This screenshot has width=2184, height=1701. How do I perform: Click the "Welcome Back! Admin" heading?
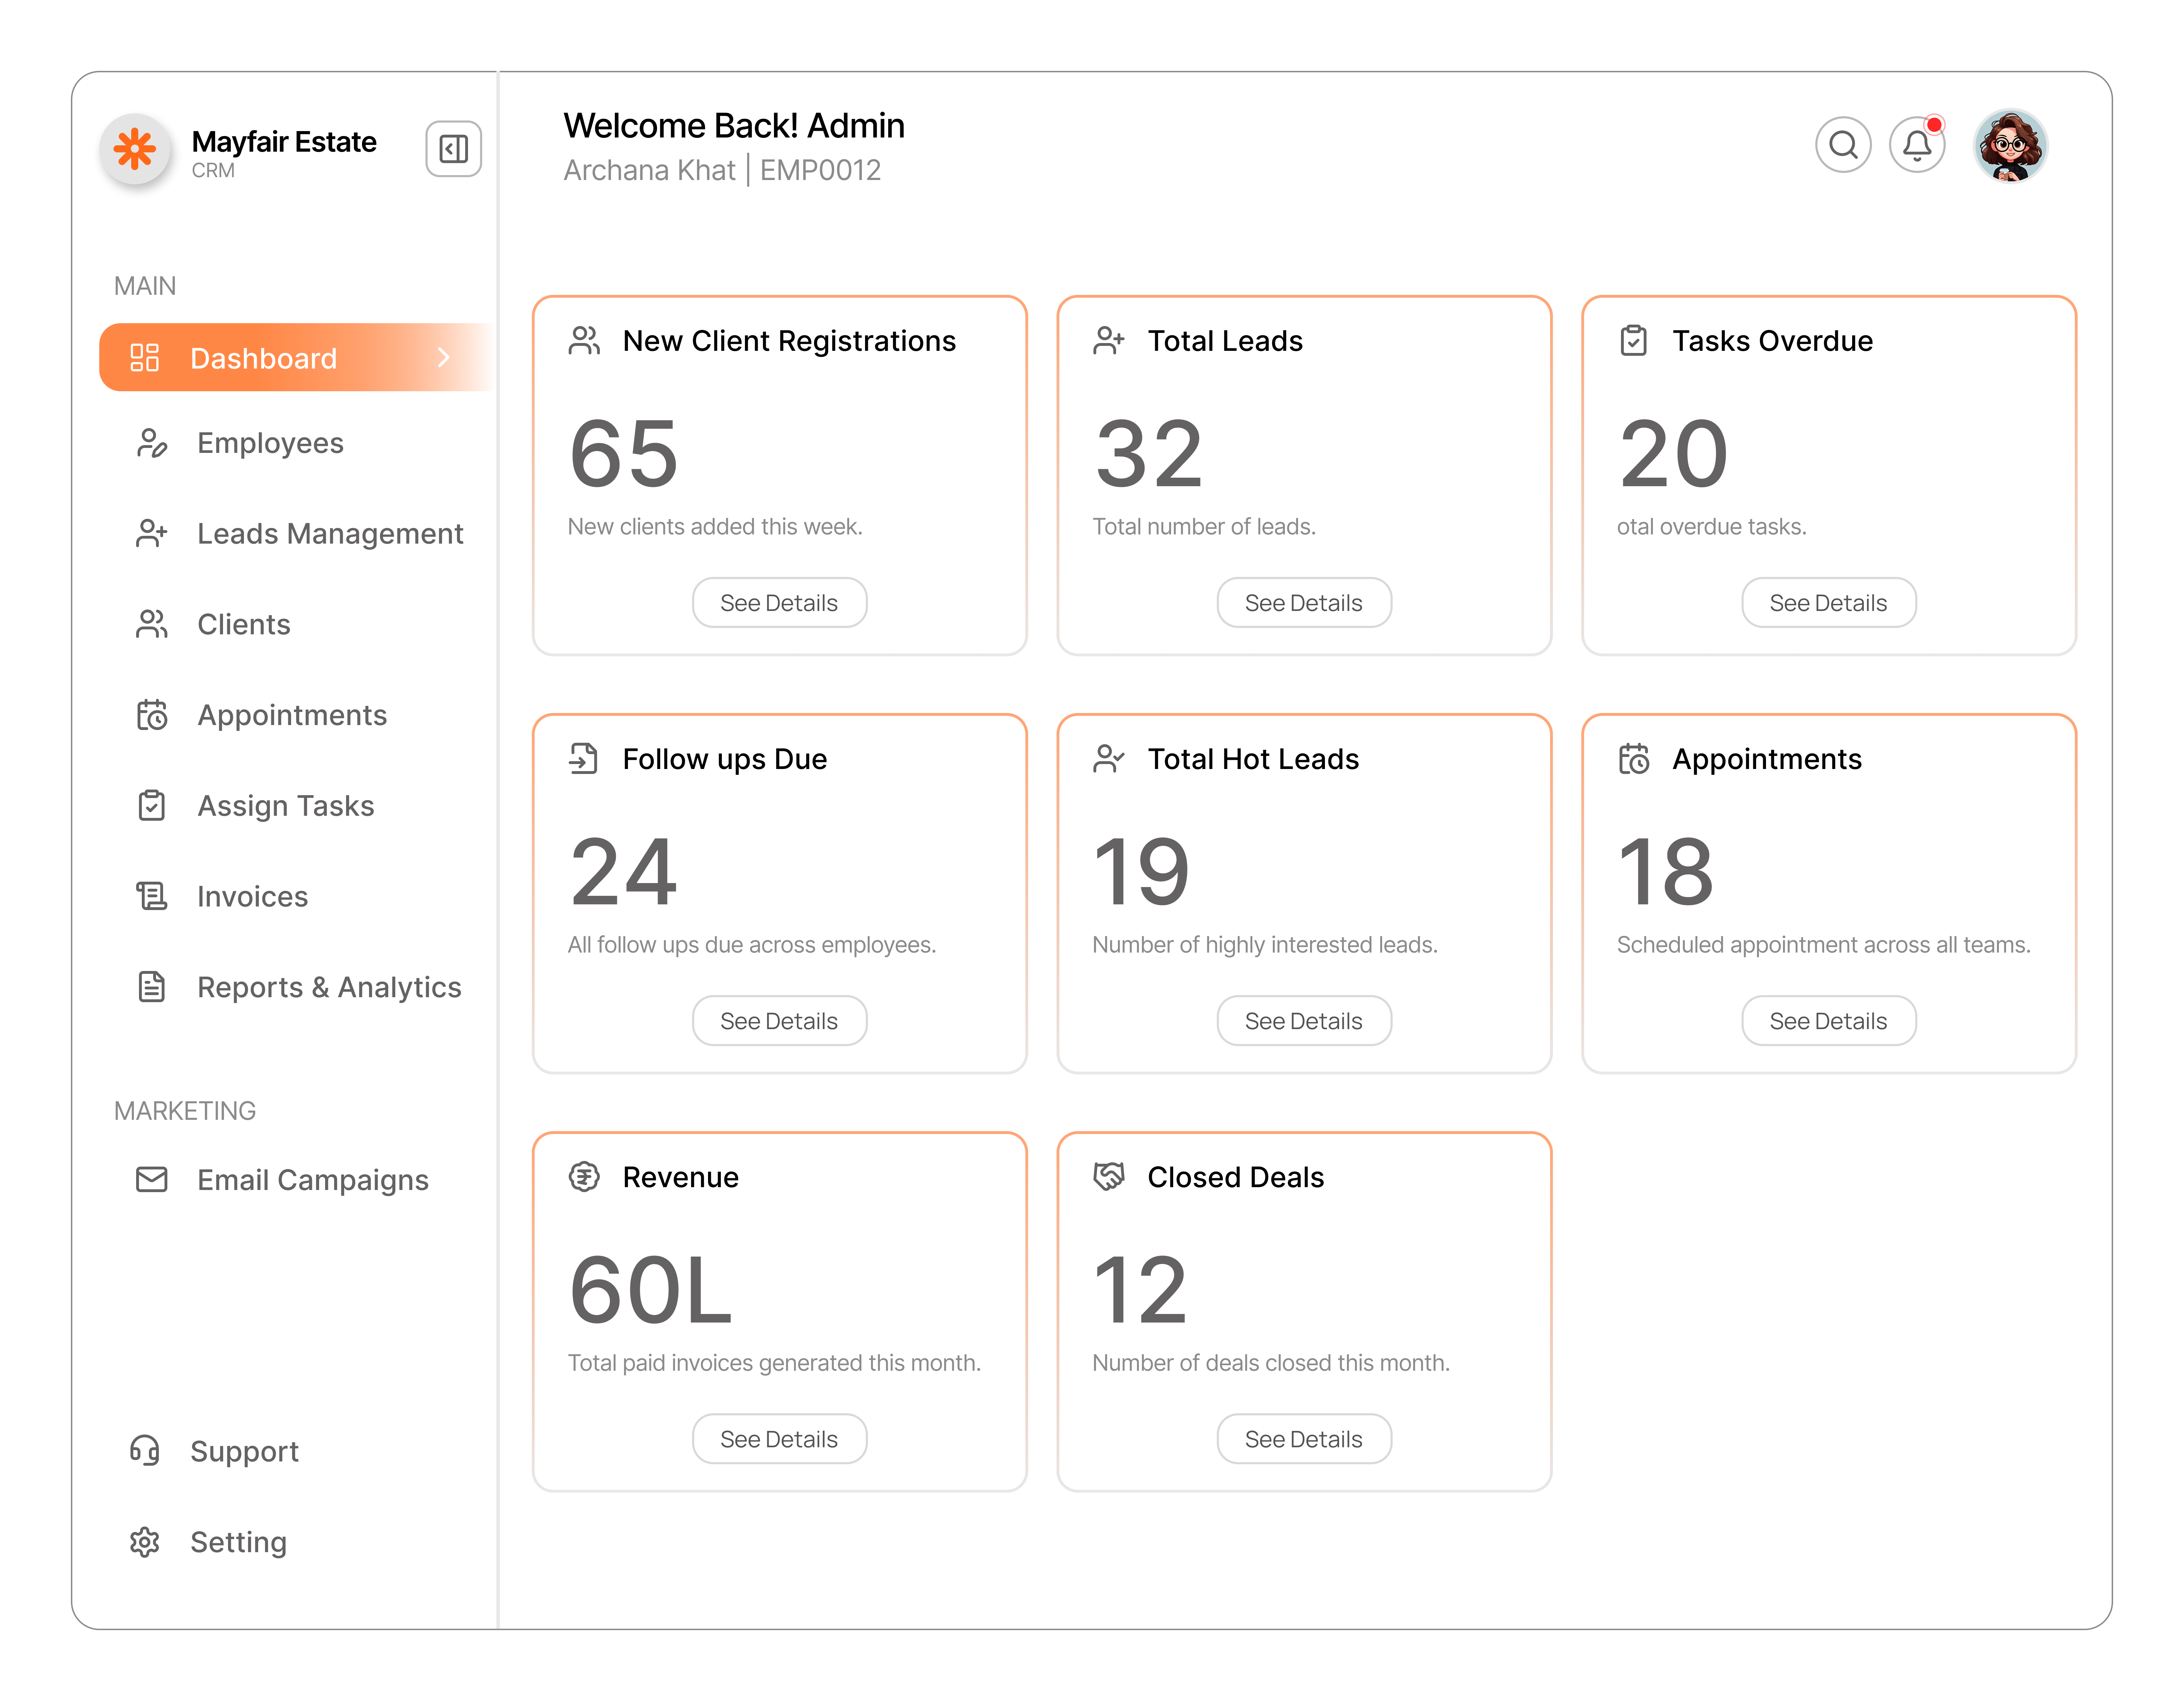[x=734, y=126]
